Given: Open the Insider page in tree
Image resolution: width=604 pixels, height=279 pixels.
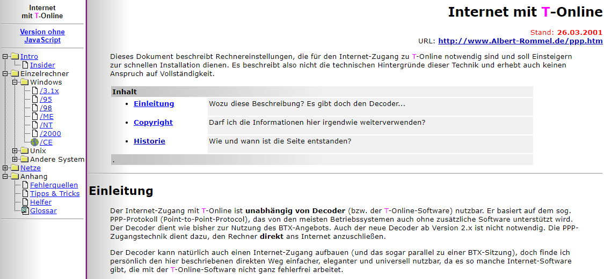Looking at the screenshot, I should (x=42, y=65).
